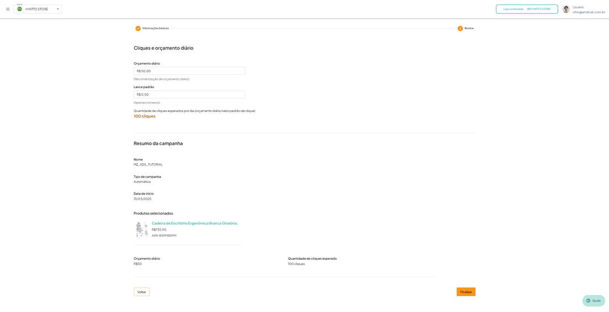Click the question mark help icon

click(x=588, y=301)
